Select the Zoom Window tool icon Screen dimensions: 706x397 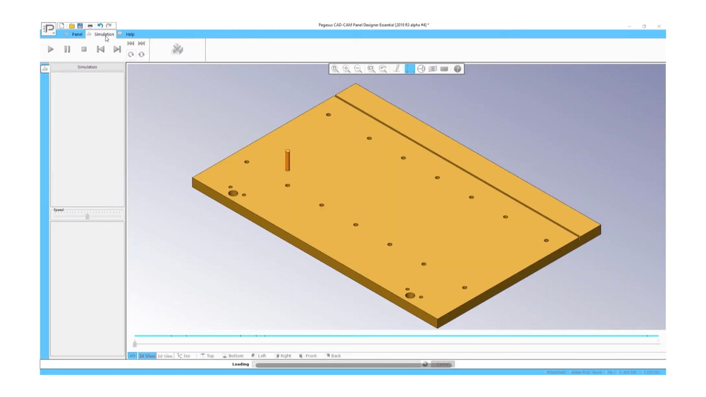coord(371,69)
